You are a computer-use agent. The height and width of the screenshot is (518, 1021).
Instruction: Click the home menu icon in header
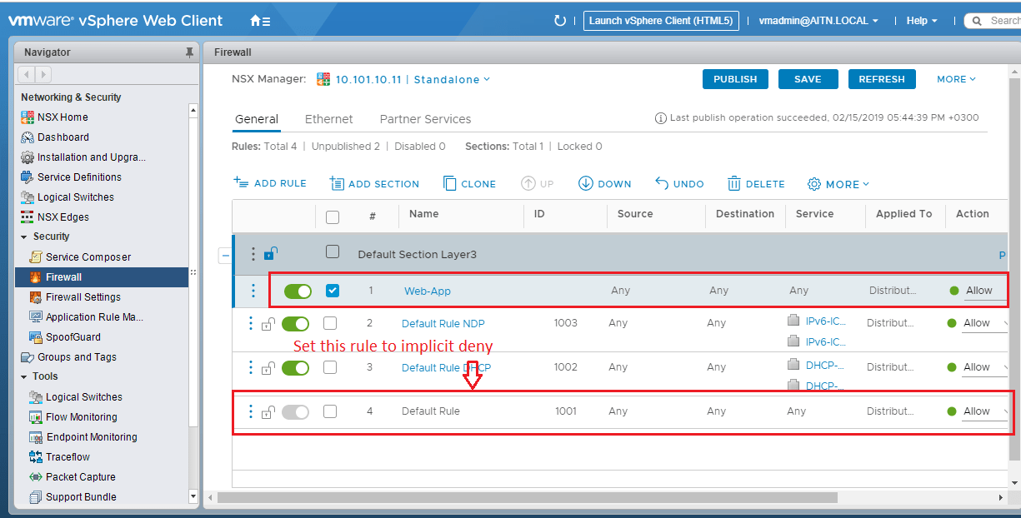259,21
